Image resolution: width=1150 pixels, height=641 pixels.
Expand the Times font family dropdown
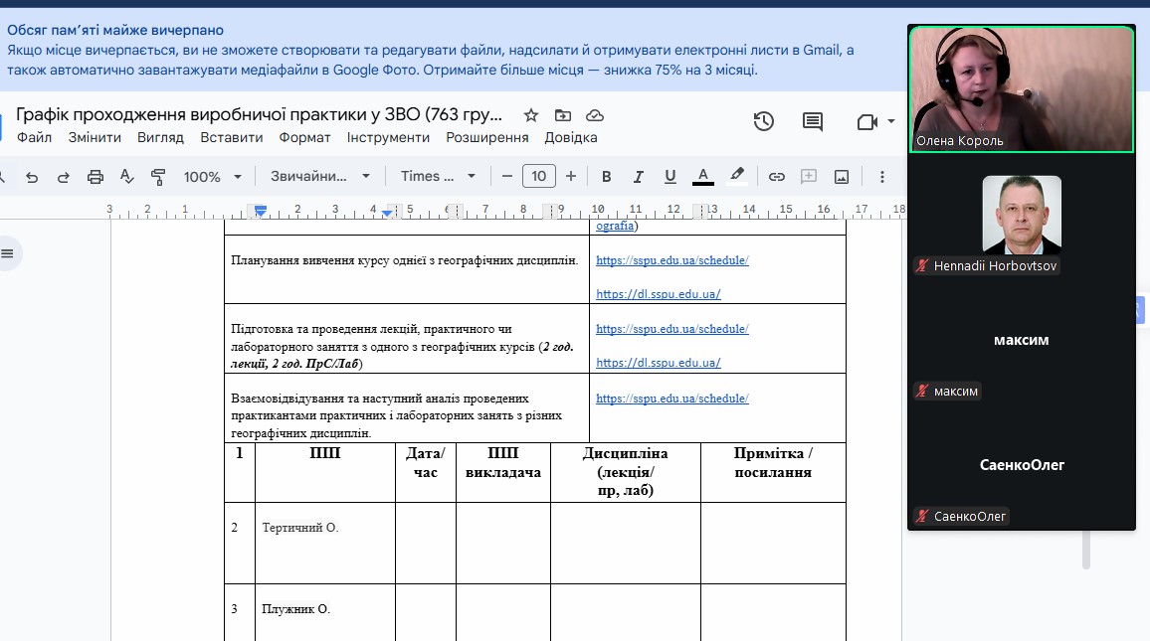[438, 177]
